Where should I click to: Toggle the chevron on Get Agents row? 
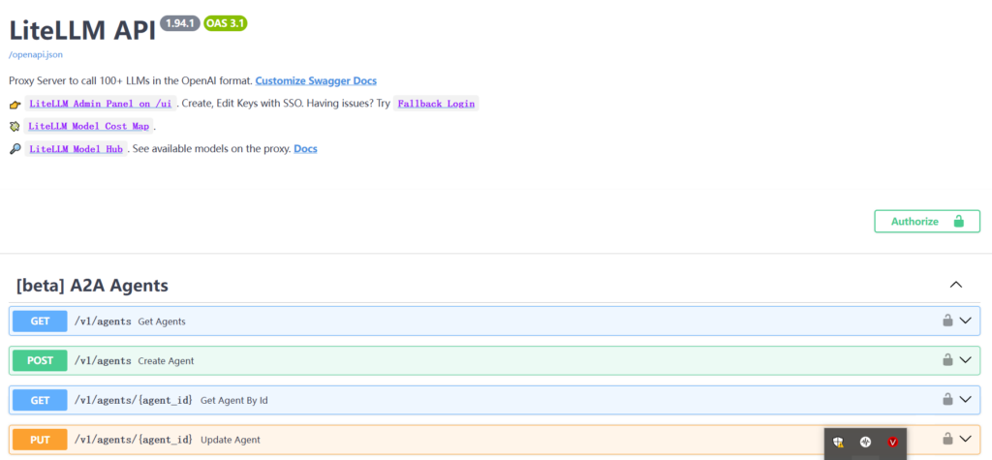[x=966, y=321]
